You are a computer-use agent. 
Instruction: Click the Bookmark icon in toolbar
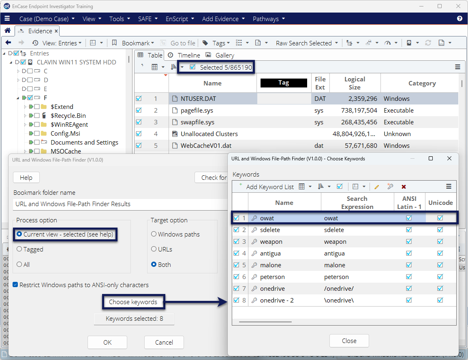114,43
